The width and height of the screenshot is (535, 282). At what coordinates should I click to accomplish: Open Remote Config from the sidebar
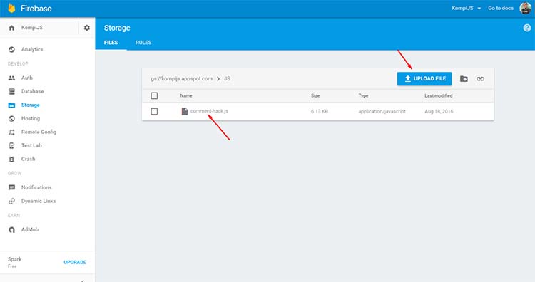[x=39, y=132]
